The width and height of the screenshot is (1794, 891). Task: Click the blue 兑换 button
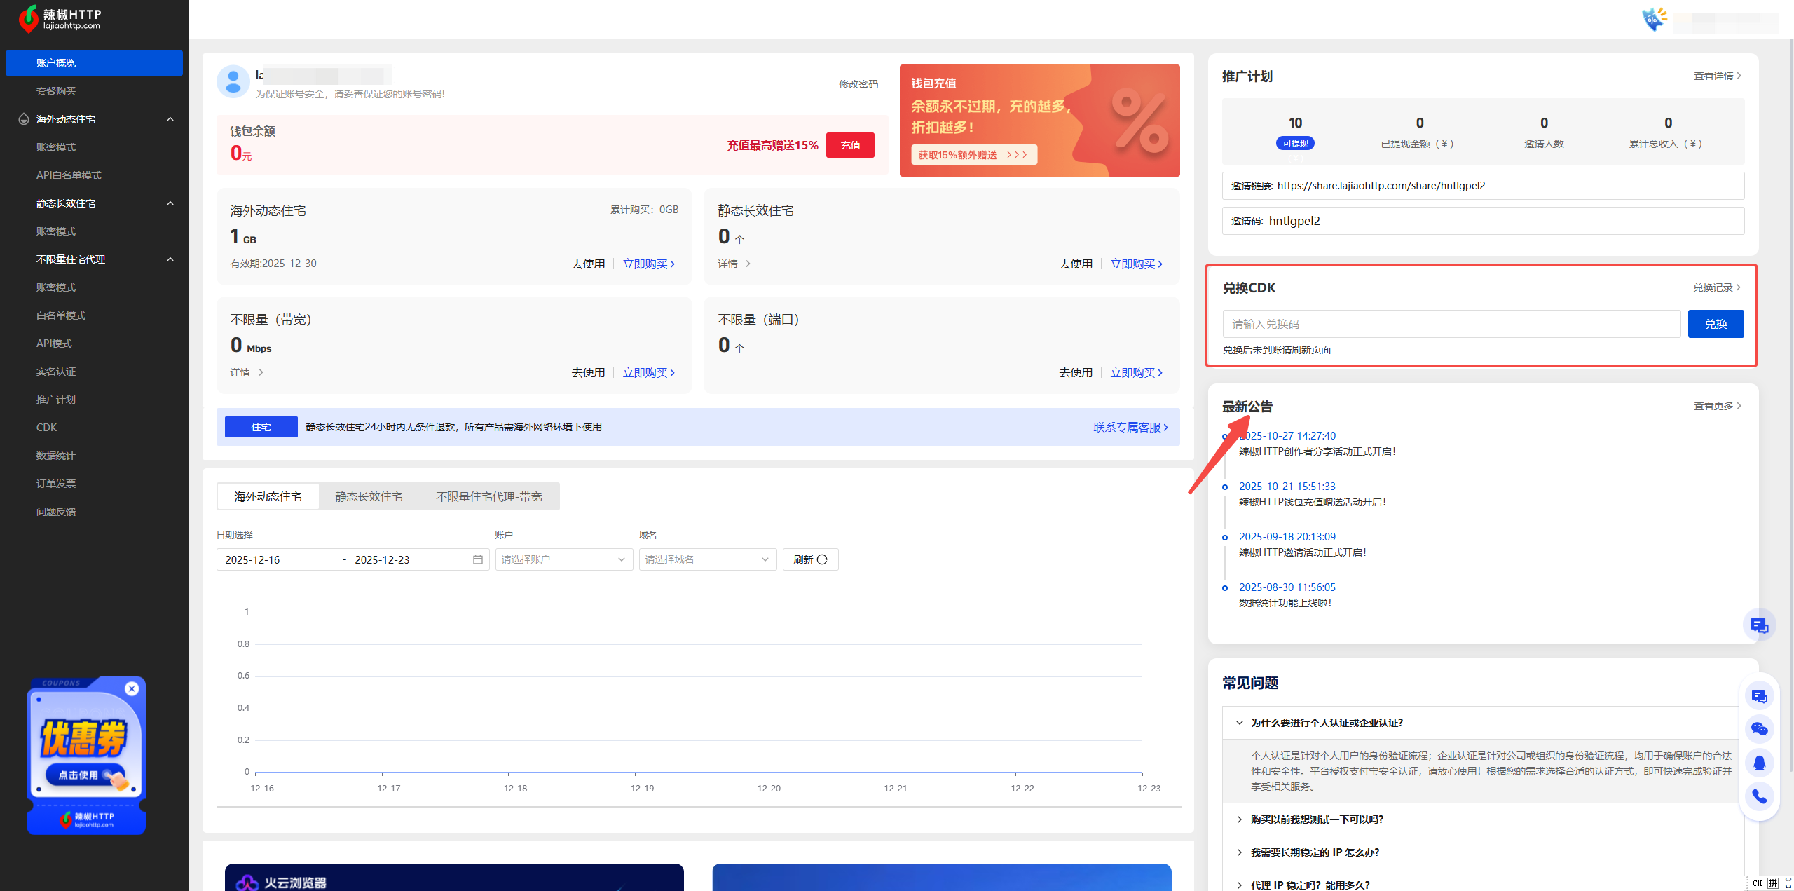tap(1715, 324)
